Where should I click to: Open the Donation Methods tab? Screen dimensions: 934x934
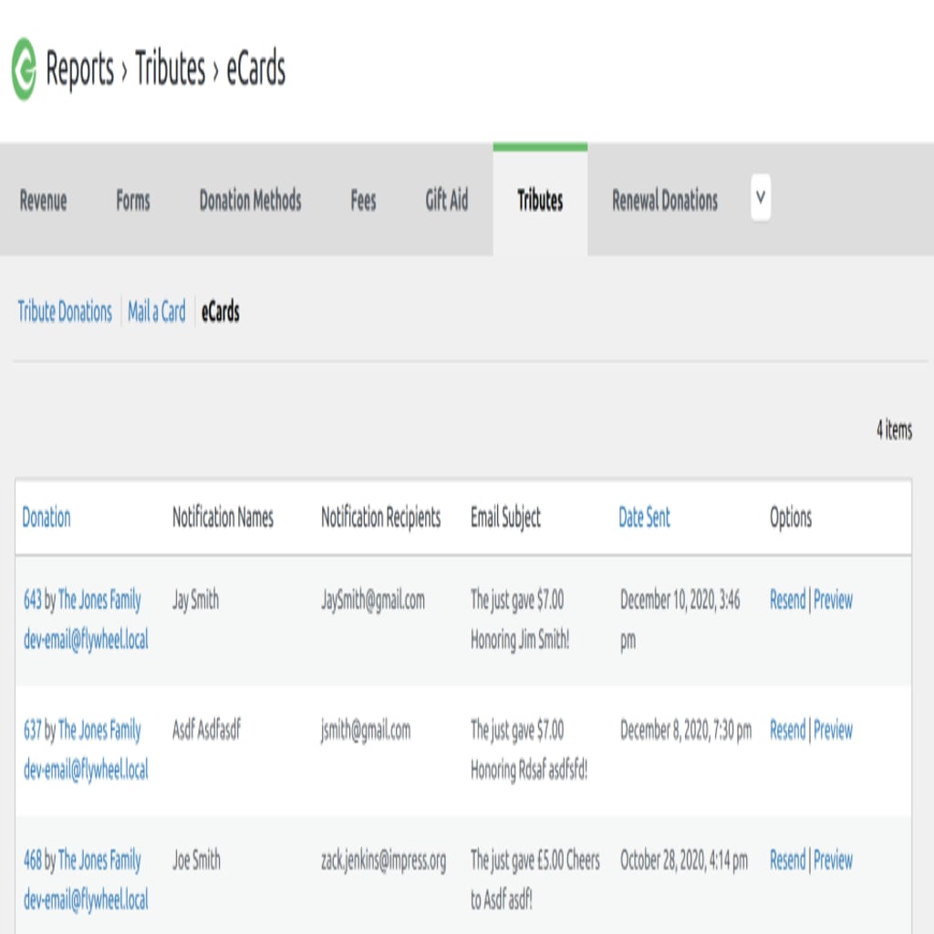250,200
